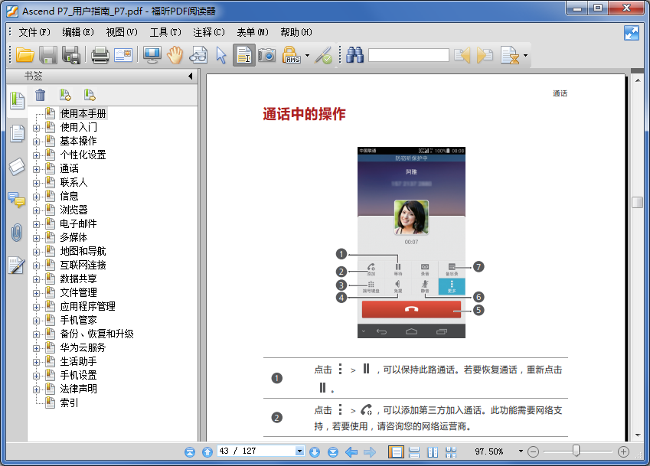Open the zoom percentage dropdown
650x466 pixels.
tap(521, 451)
